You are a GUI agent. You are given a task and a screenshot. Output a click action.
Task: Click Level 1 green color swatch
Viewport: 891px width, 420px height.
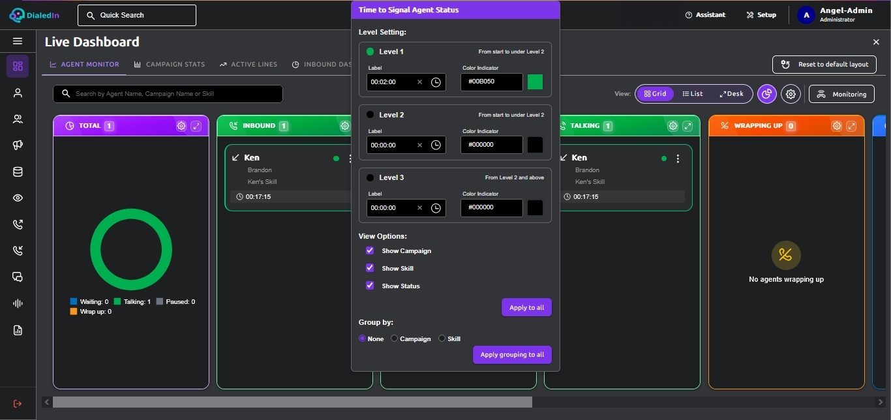pyautogui.click(x=535, y=82)
